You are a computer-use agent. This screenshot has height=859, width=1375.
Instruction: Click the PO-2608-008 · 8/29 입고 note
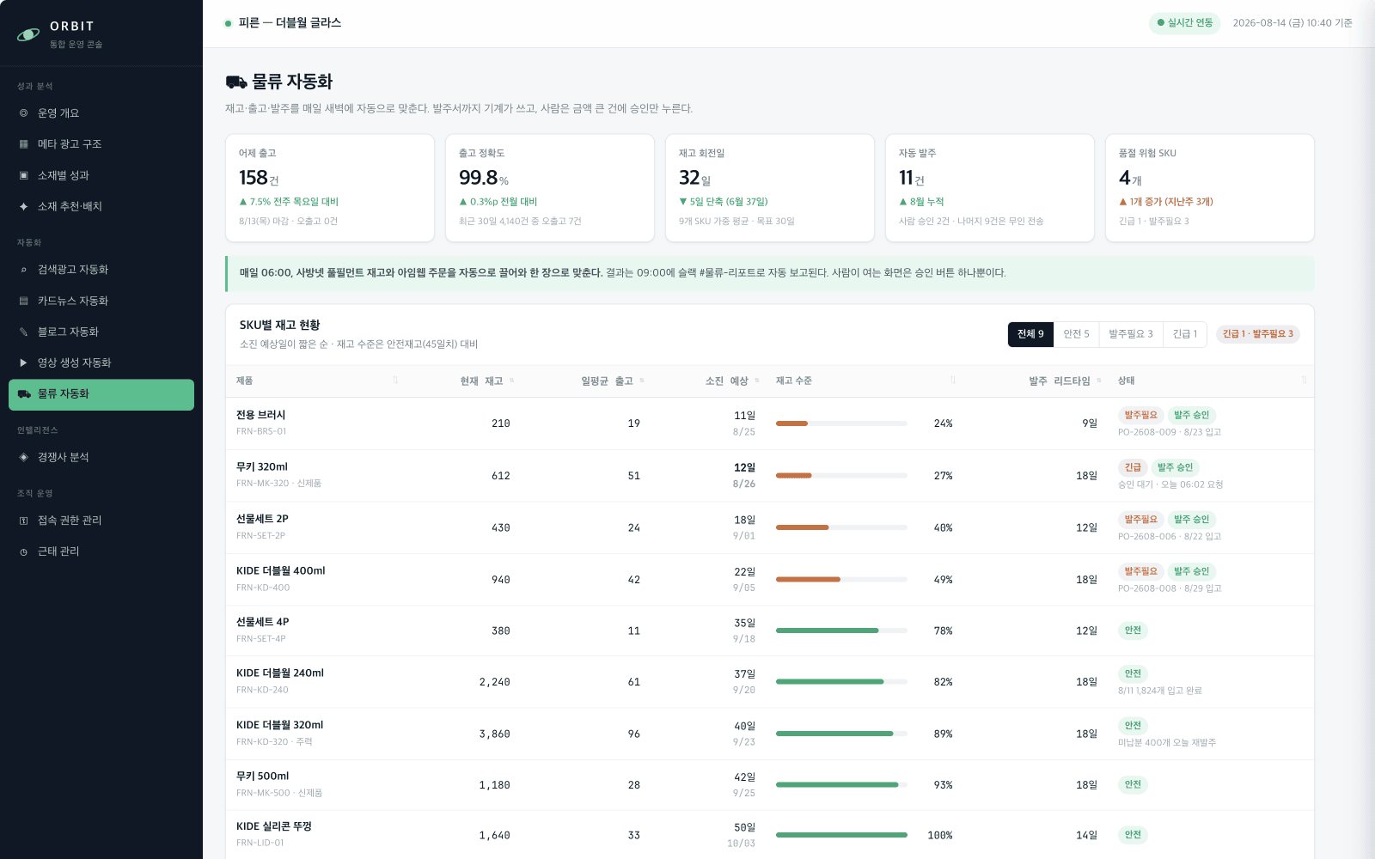pos(1170,588)
